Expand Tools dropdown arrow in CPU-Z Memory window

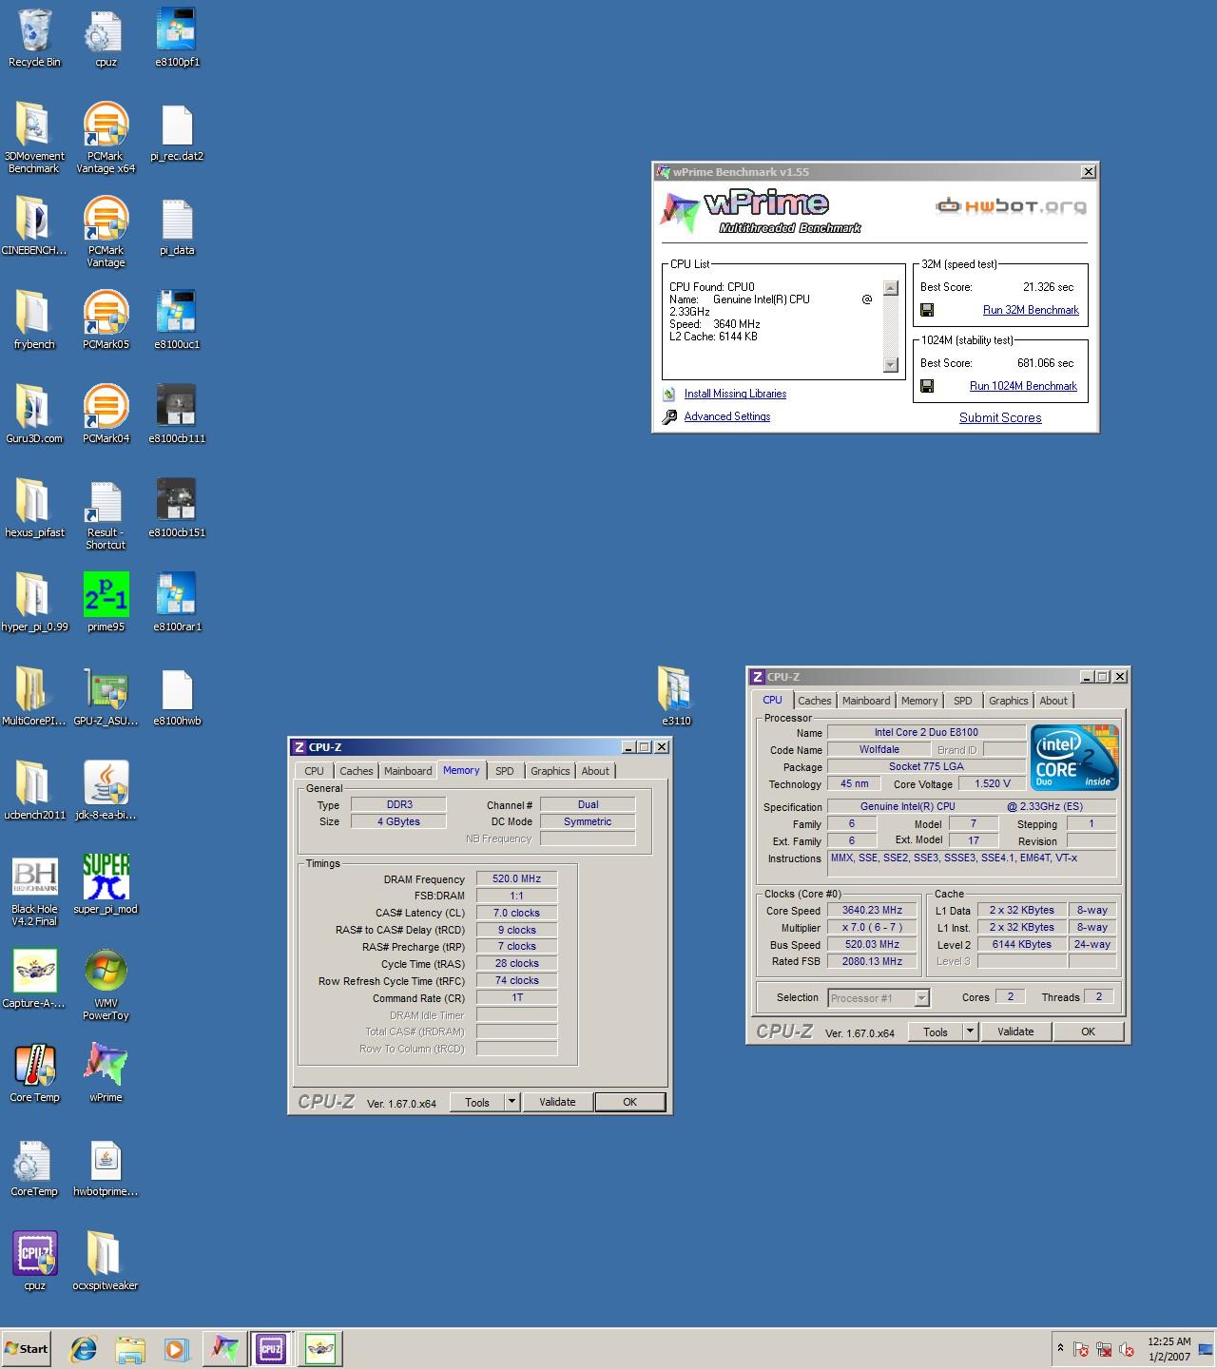click(512, 1102)
